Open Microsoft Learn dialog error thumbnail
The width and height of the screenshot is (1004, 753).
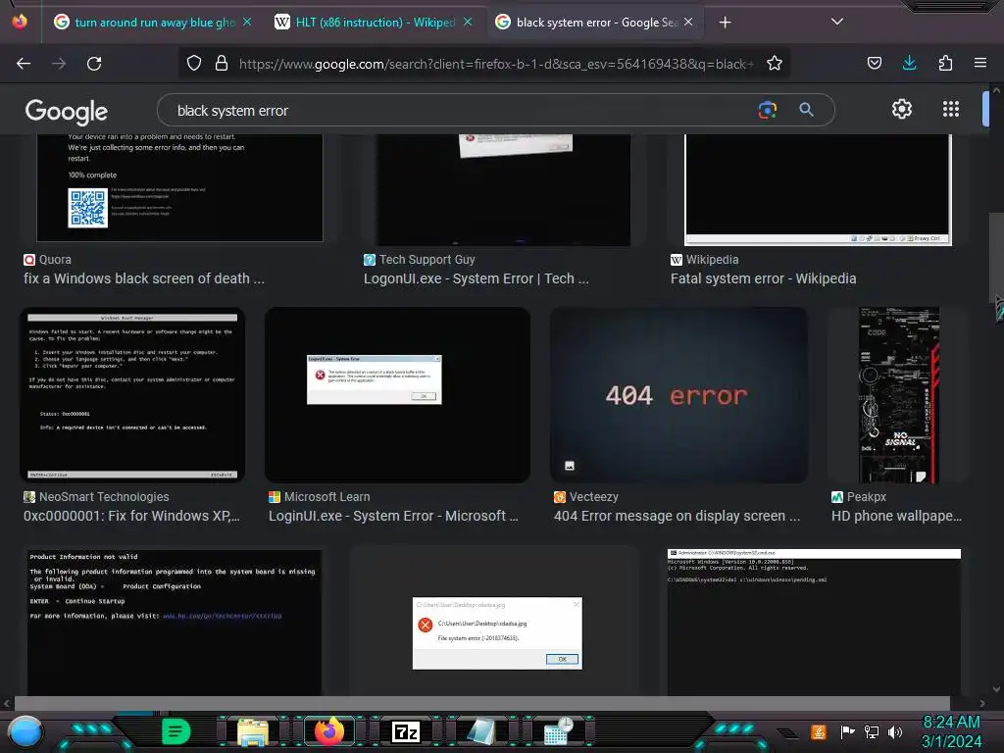point(397,395)
